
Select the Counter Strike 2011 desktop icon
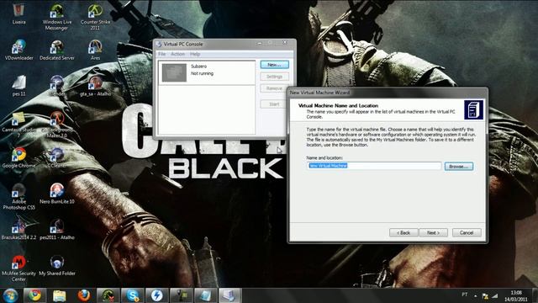pos(95,17)
